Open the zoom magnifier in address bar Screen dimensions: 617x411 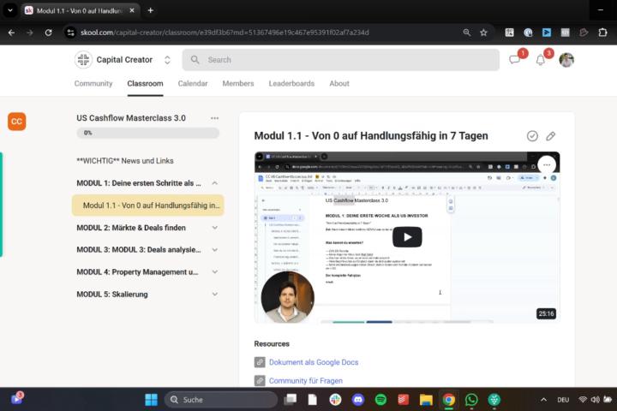coord(467,33)
